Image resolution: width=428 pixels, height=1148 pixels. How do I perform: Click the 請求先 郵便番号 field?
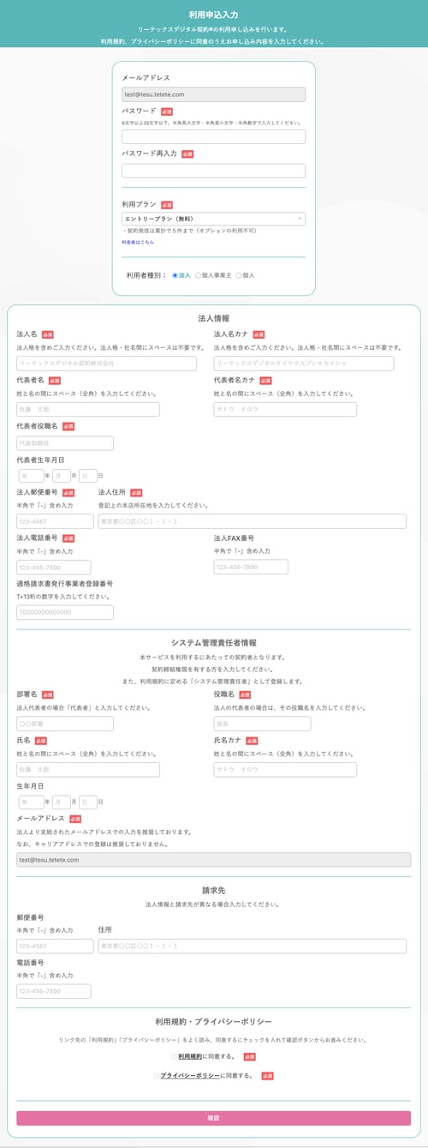[x=55, y=947]
